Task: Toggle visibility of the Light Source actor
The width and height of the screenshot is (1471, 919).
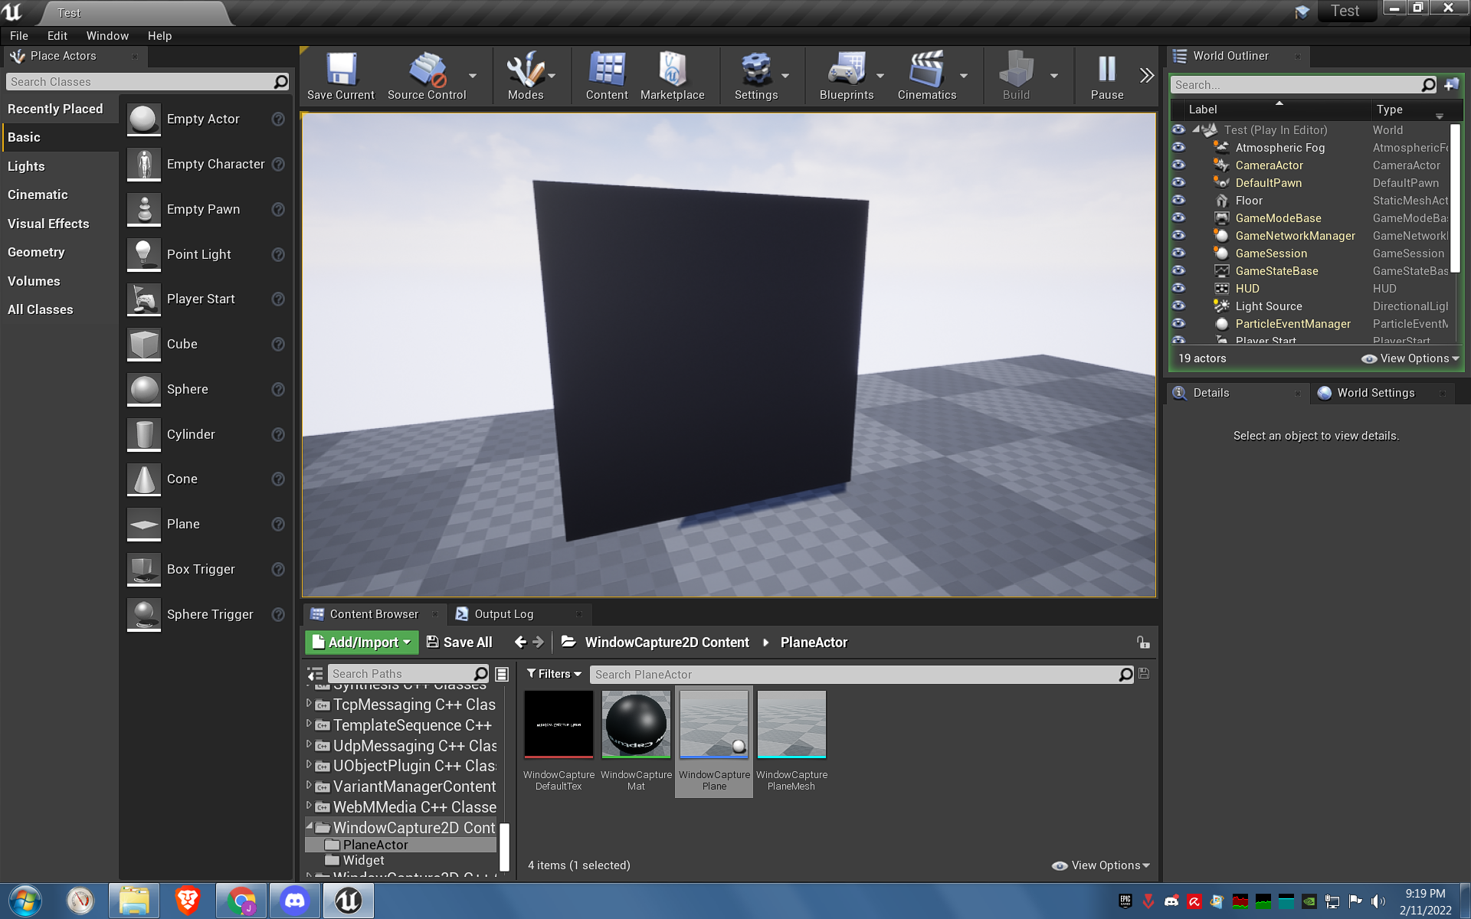Action: click(1178, 306)
